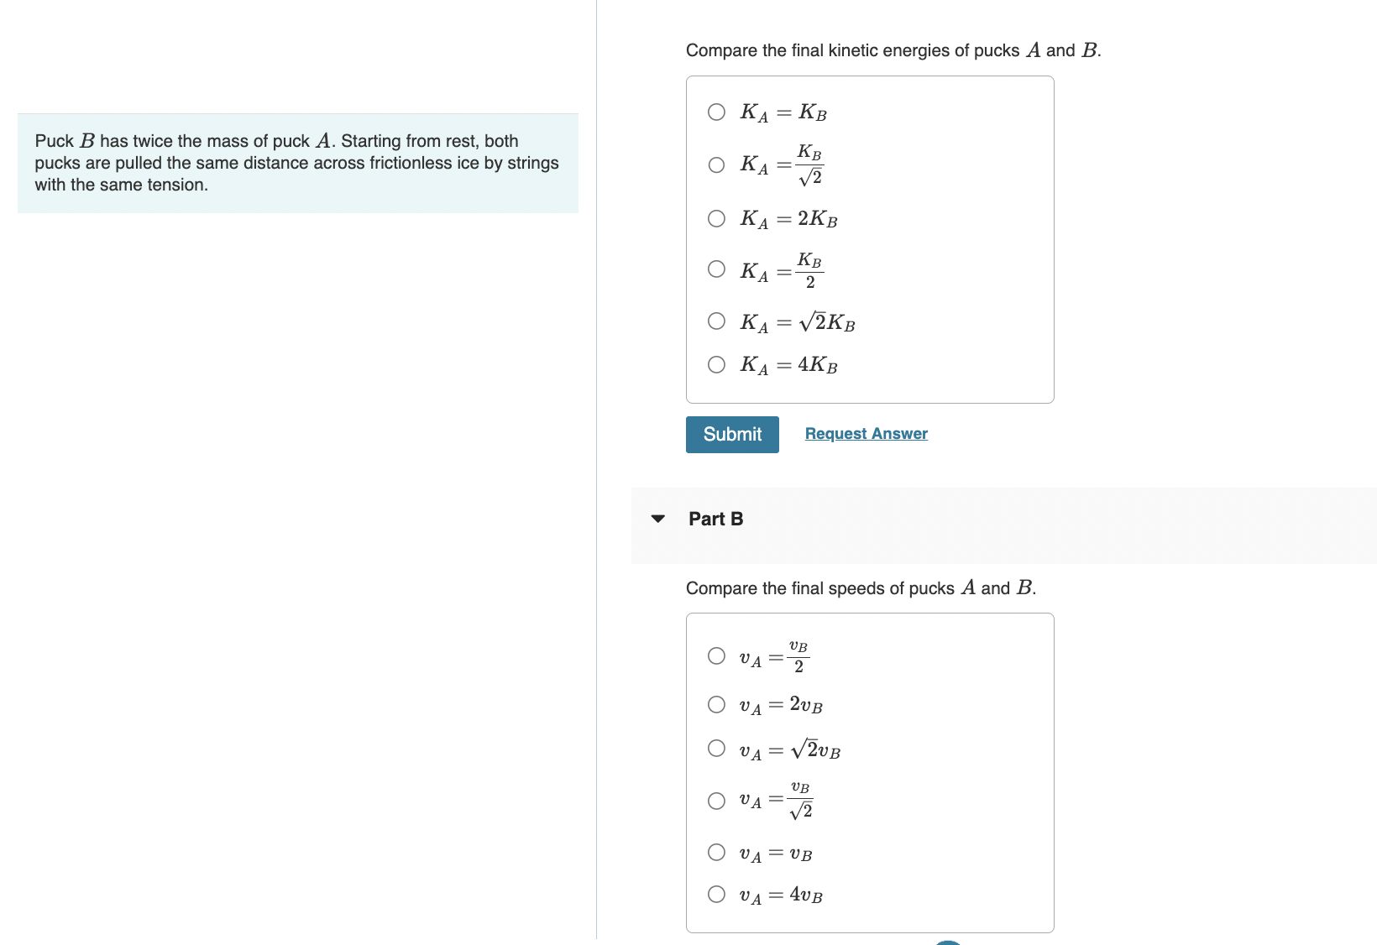This screenshot has width=1377, height=945.
Task: Select KA = 2KB answer choice
Action: coord(715,219)
